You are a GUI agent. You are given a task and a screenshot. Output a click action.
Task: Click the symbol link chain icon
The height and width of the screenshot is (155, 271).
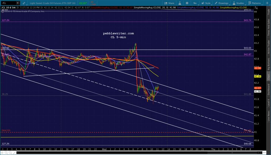[24, 3]
